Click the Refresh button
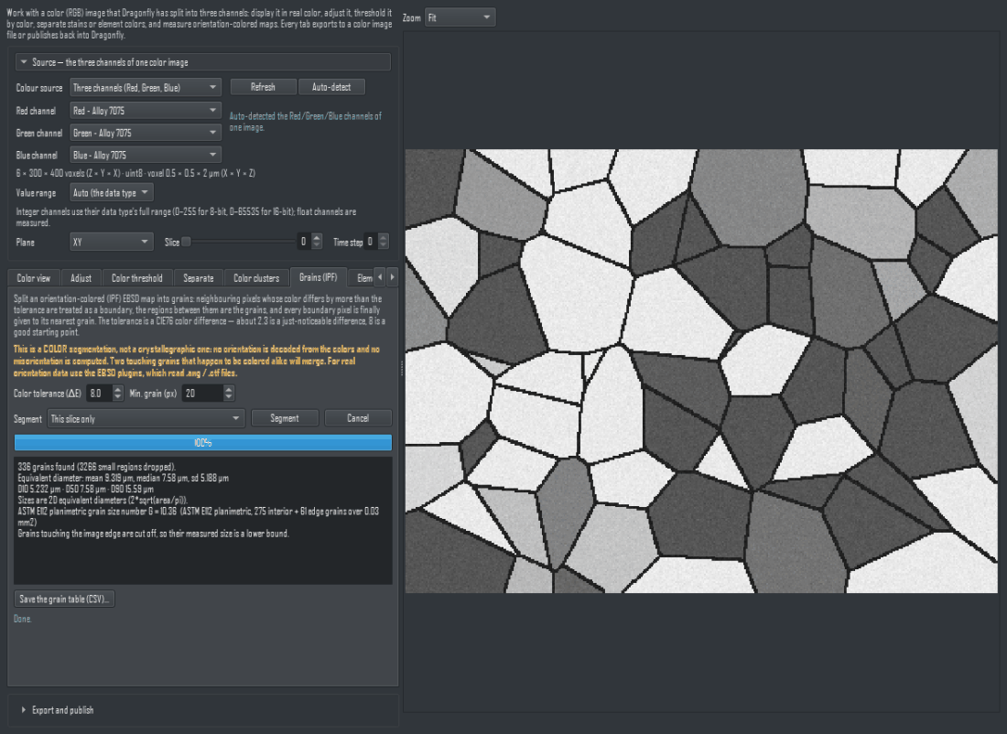The width and height of the screenshot is (1007, 734). pos(264,87)
